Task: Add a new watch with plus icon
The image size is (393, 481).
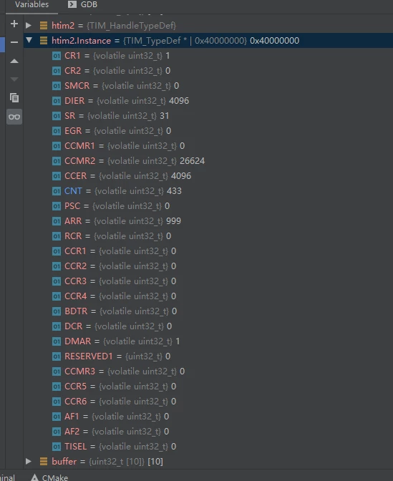Action: coord(14,24)
